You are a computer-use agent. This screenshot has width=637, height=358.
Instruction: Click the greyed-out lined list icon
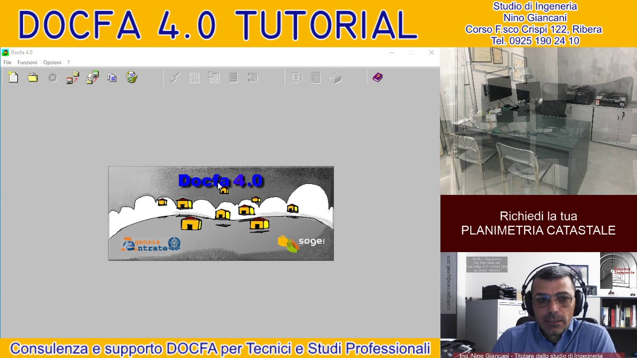pos(233,78)
